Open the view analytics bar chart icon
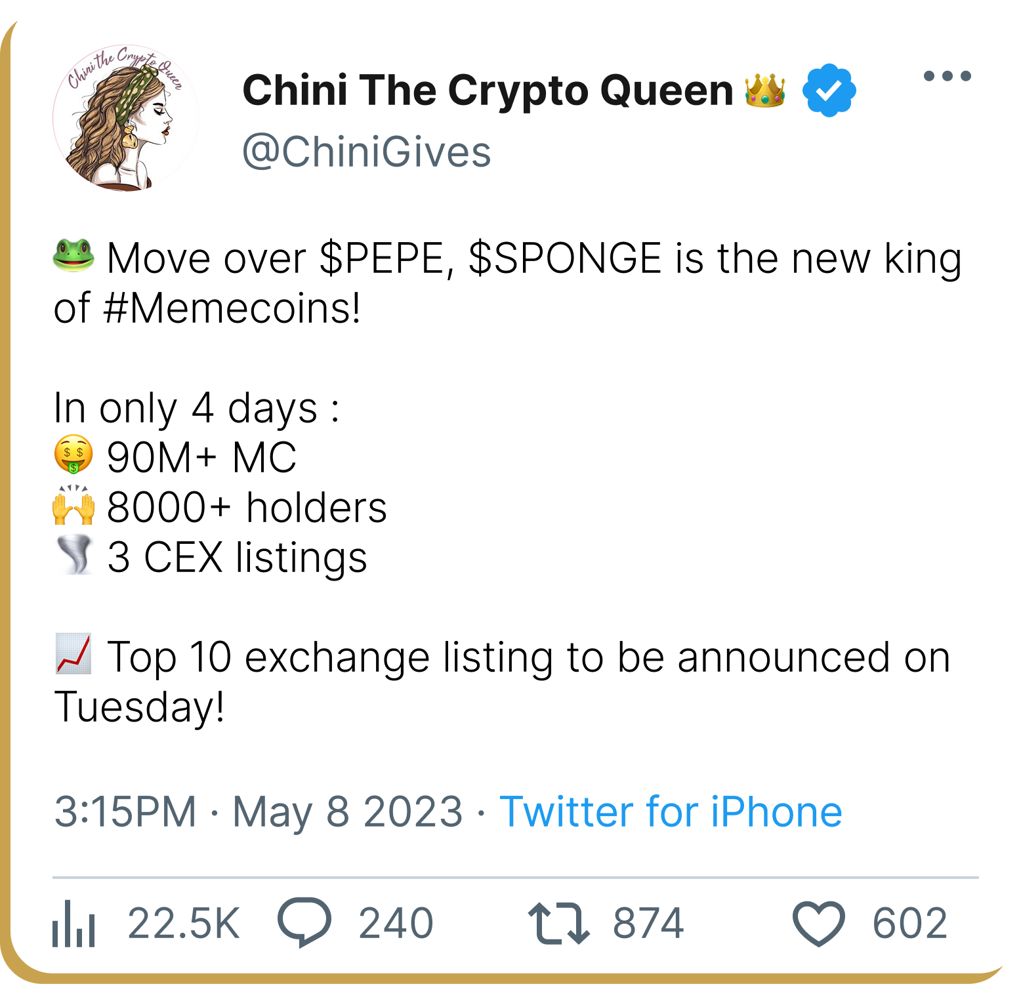 tap(74, 924)
